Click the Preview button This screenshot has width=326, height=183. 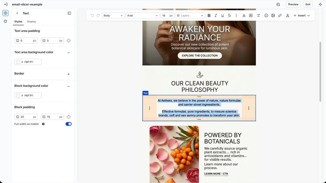293,4
